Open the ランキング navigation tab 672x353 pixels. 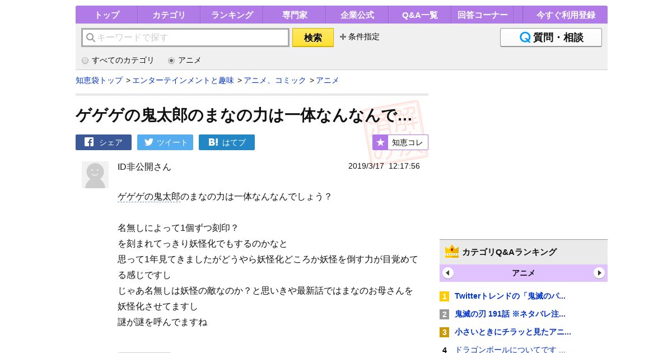coord(231,15)
